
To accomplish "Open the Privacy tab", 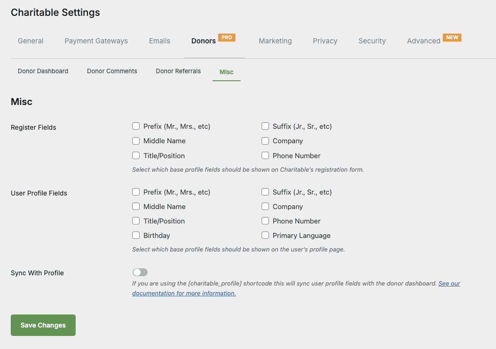I will pos(325,41).
